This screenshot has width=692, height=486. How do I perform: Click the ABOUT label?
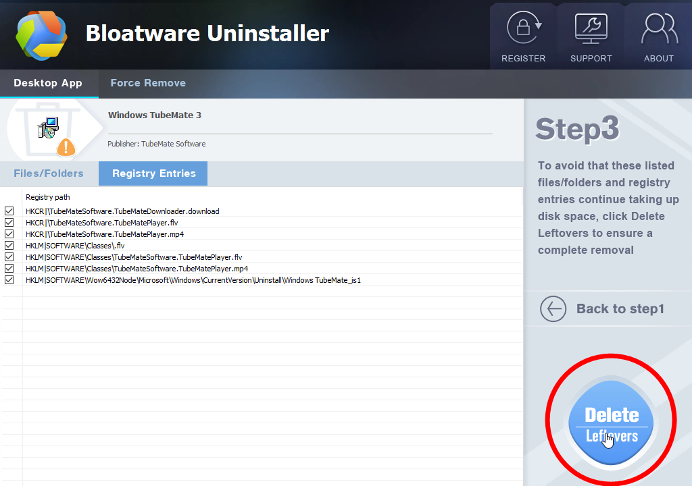pyautogui.click(x=659, y=59)
